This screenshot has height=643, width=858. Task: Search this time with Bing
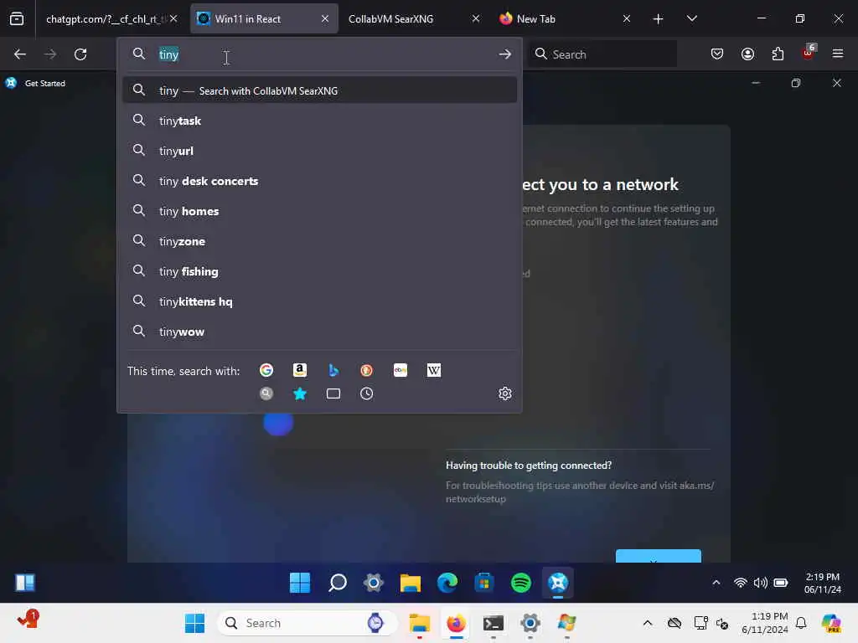point(333,370)
